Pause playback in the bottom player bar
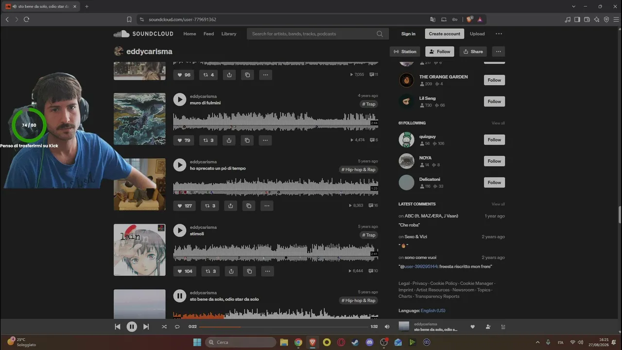 coord(132,327)
